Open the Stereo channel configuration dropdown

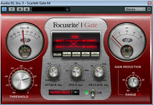(135, 9)
